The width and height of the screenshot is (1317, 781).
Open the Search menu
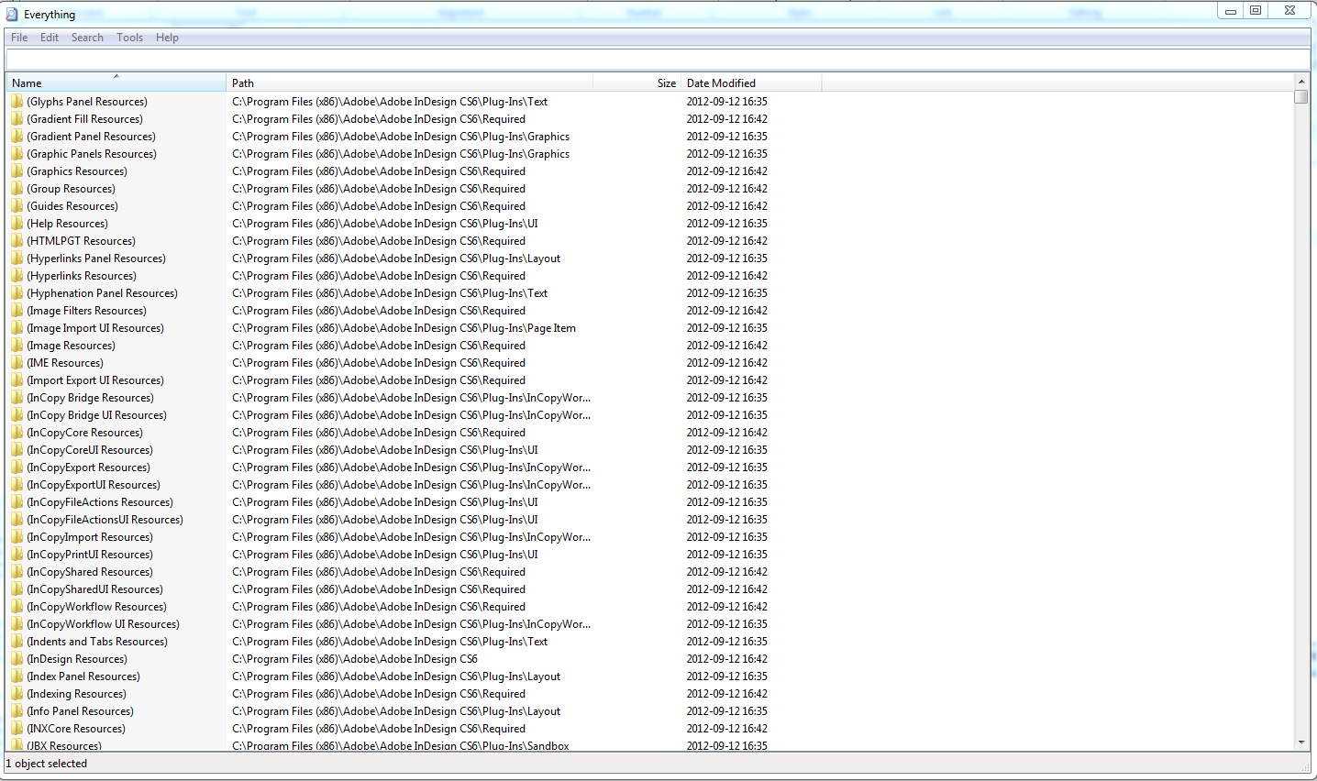coord(87,38)
